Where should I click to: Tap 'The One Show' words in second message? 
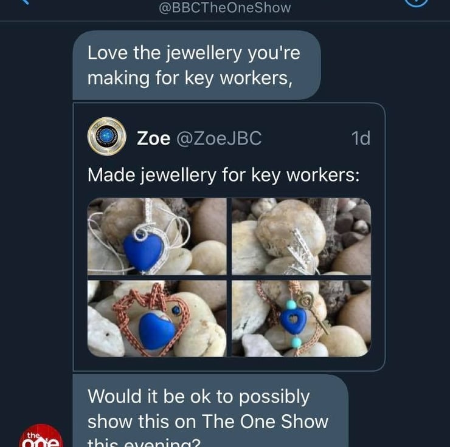click(x=265, y=421)
